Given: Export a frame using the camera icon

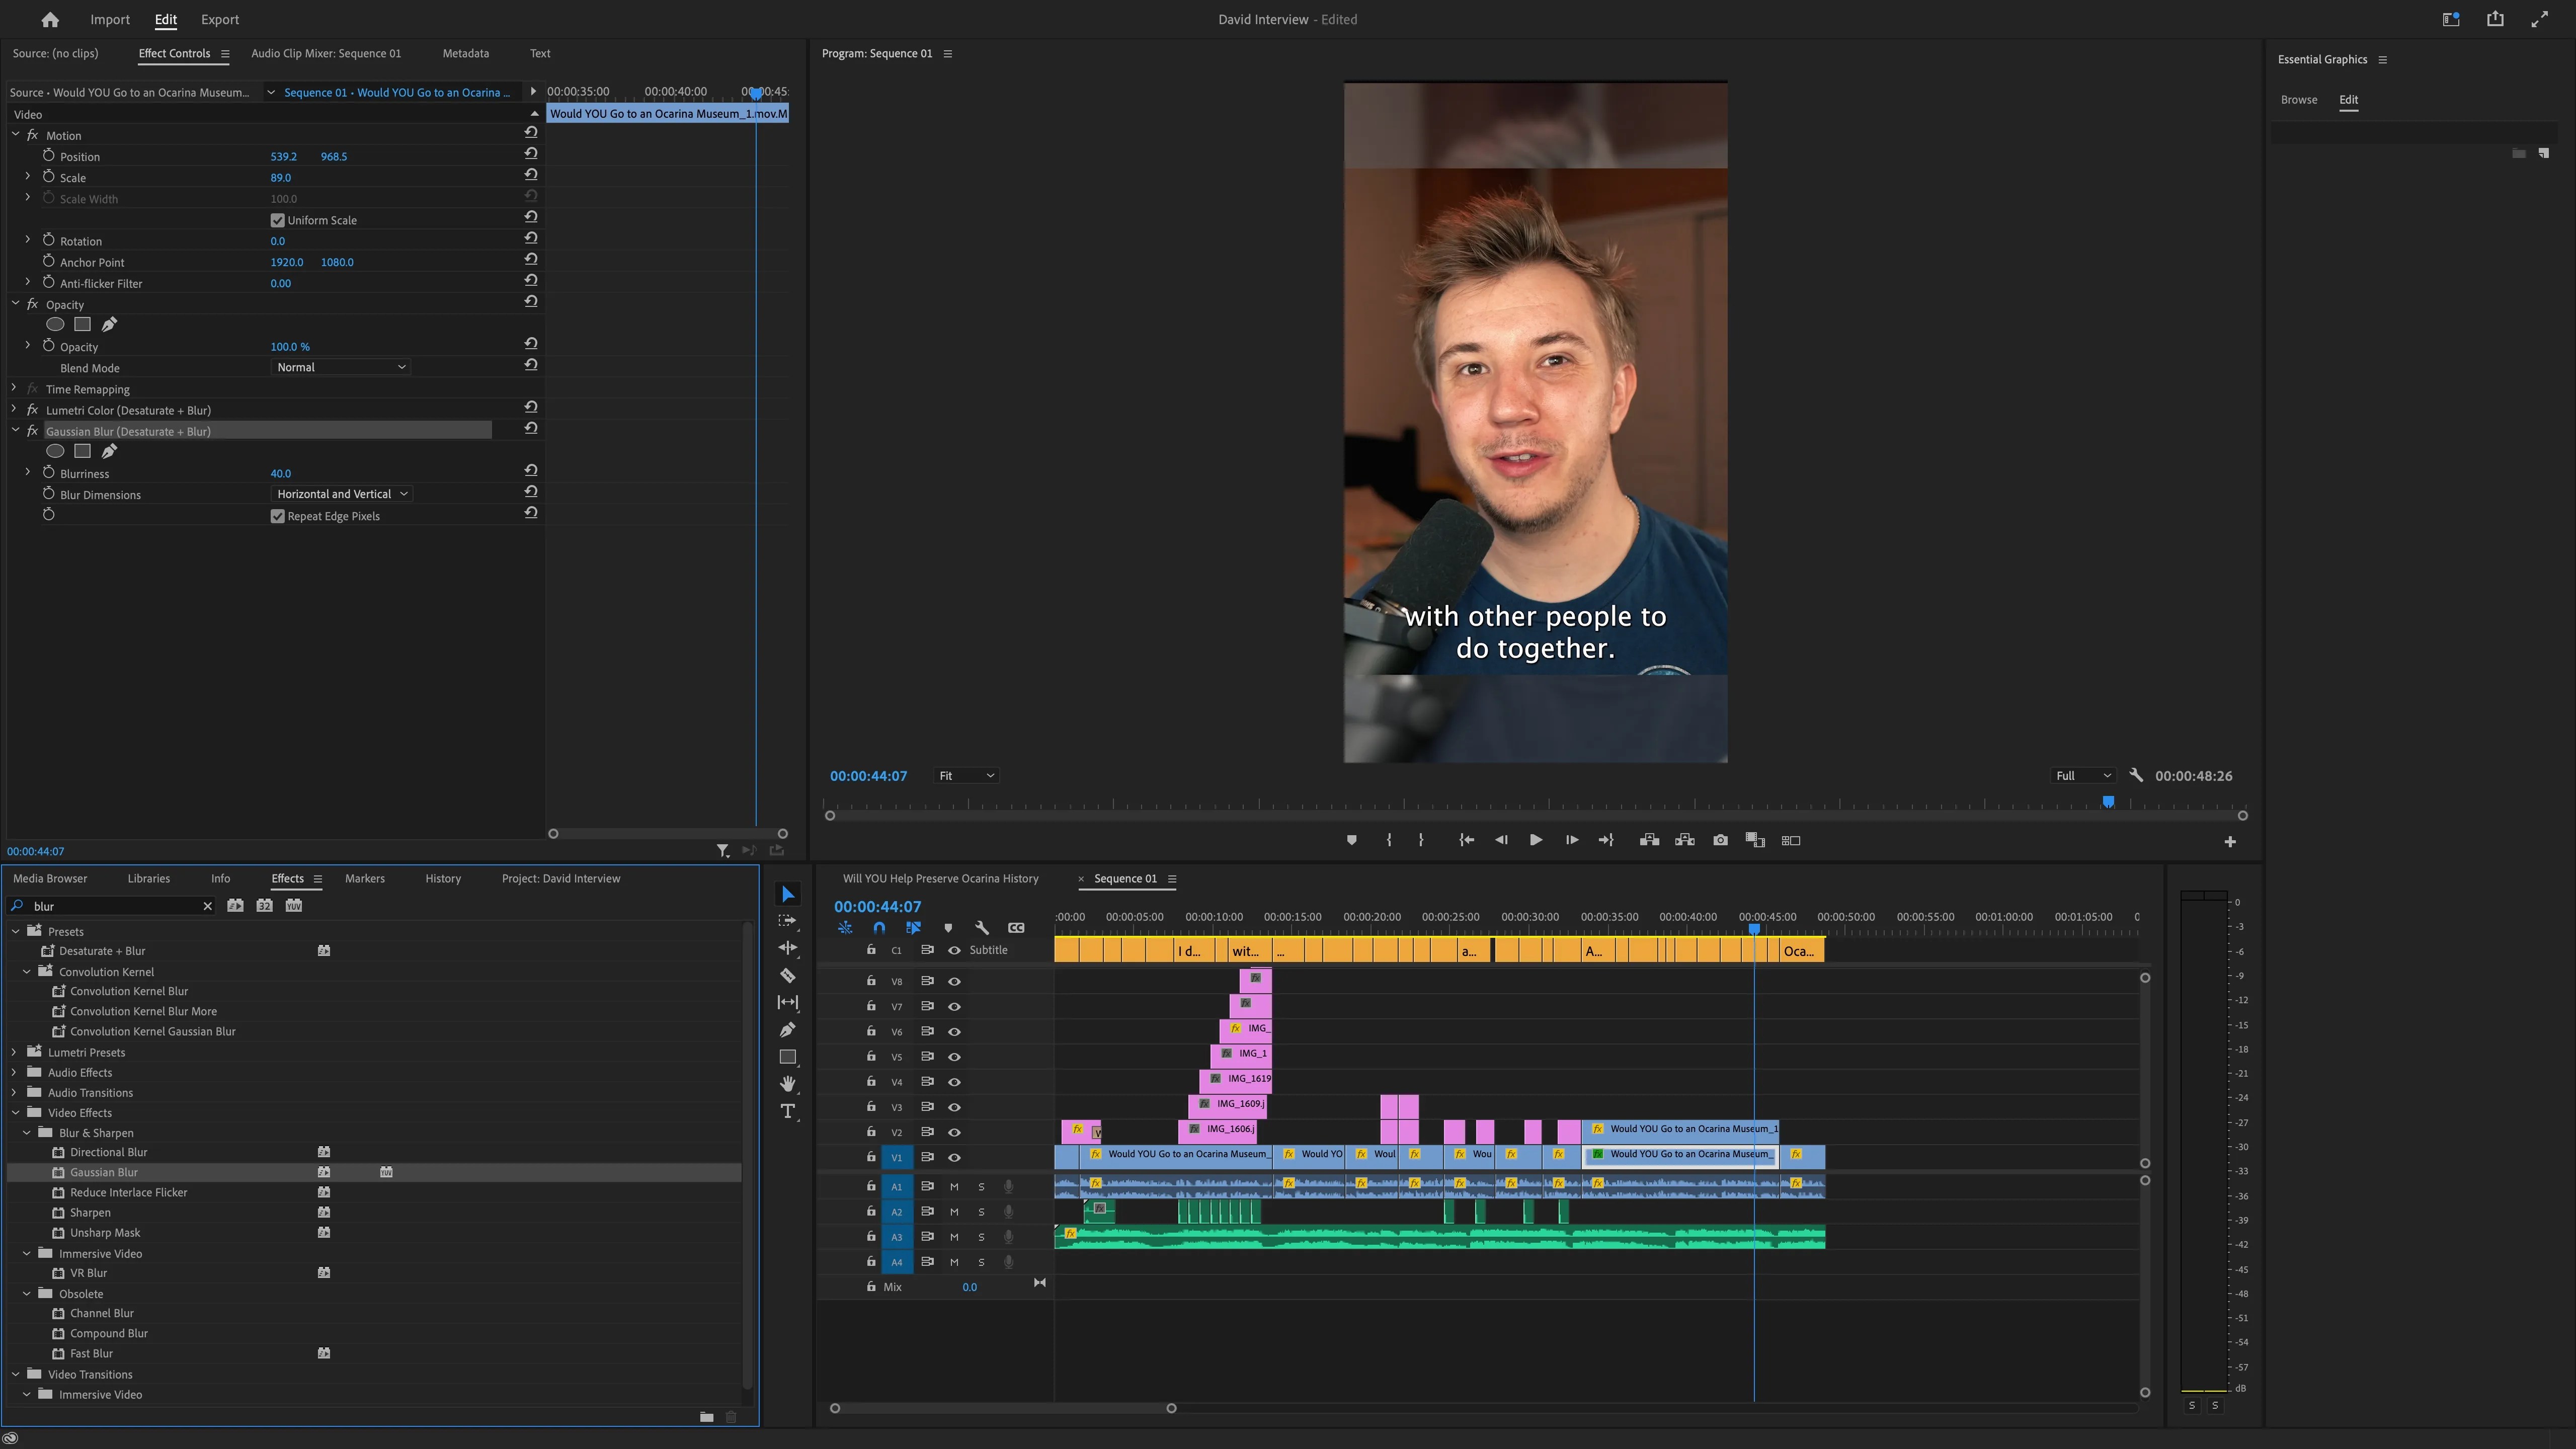Looking at the screenshot, I should coord(1720,840).
